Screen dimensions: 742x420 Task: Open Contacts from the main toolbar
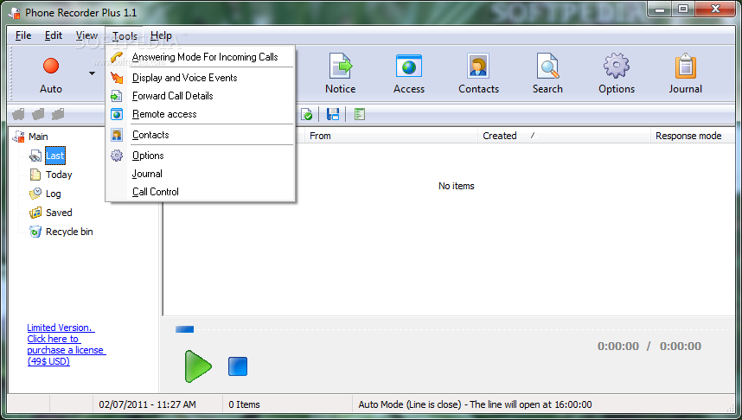point(478,74)
